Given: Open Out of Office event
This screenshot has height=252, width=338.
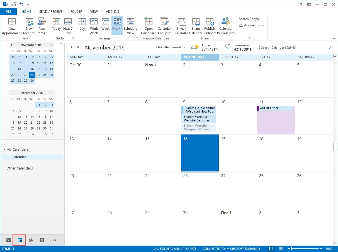Looking at the screenshot, I should coord(274,108).
